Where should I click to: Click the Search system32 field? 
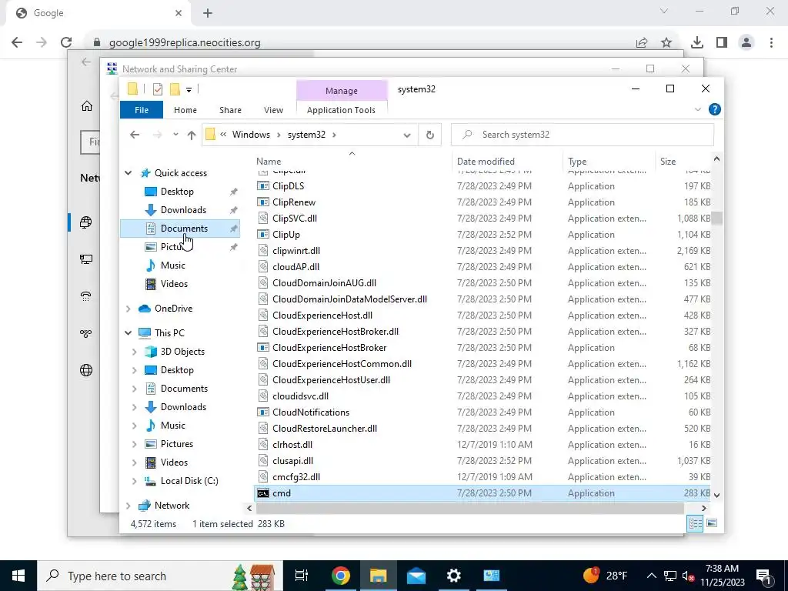[582, 135]
